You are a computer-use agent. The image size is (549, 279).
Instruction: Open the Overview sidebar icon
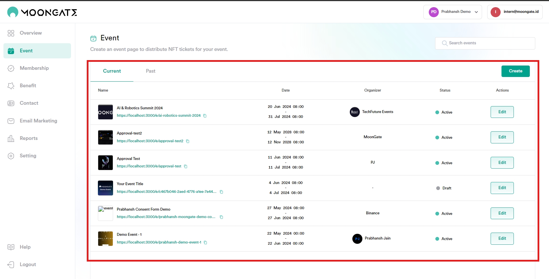tap(11, 33)
